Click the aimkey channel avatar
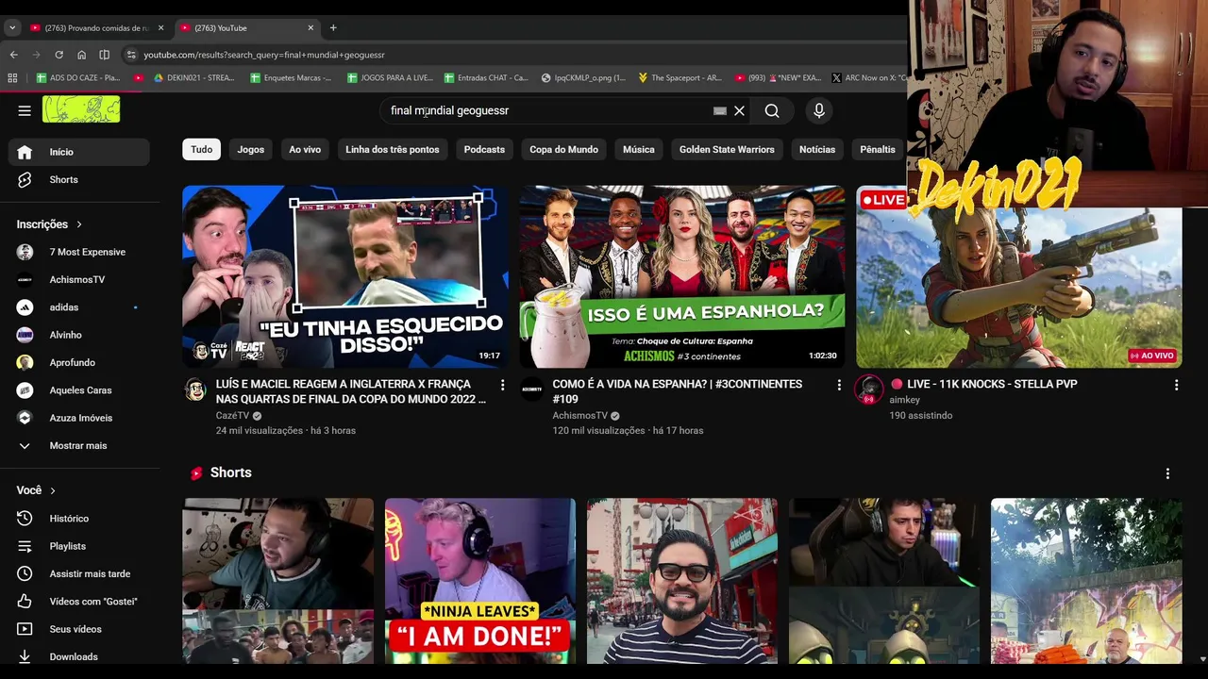This screenshot has height=679, width=1208. [x=868, y=389]
